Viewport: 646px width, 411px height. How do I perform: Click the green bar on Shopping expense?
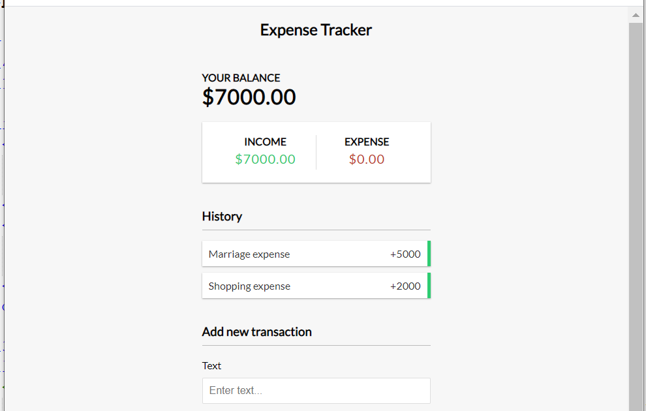[429, 286]
